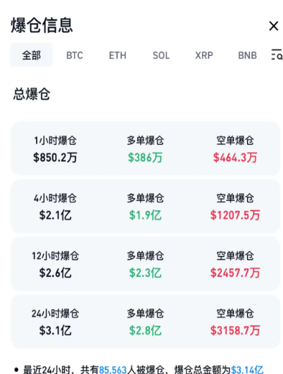Switch to the SOL tab
The image size is (283, 374).
[161, 55]
